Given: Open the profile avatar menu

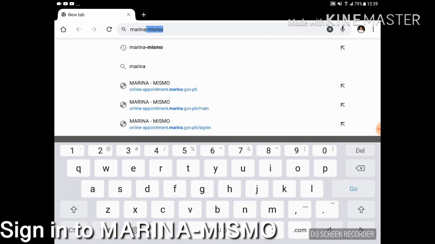Looking at the screenshot, I should coord(361,29).
